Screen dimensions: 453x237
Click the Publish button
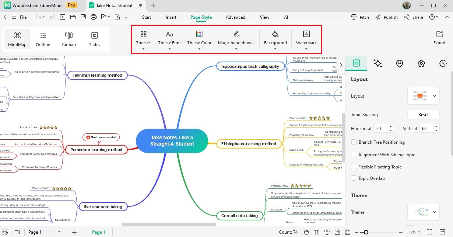coord(387,17)
